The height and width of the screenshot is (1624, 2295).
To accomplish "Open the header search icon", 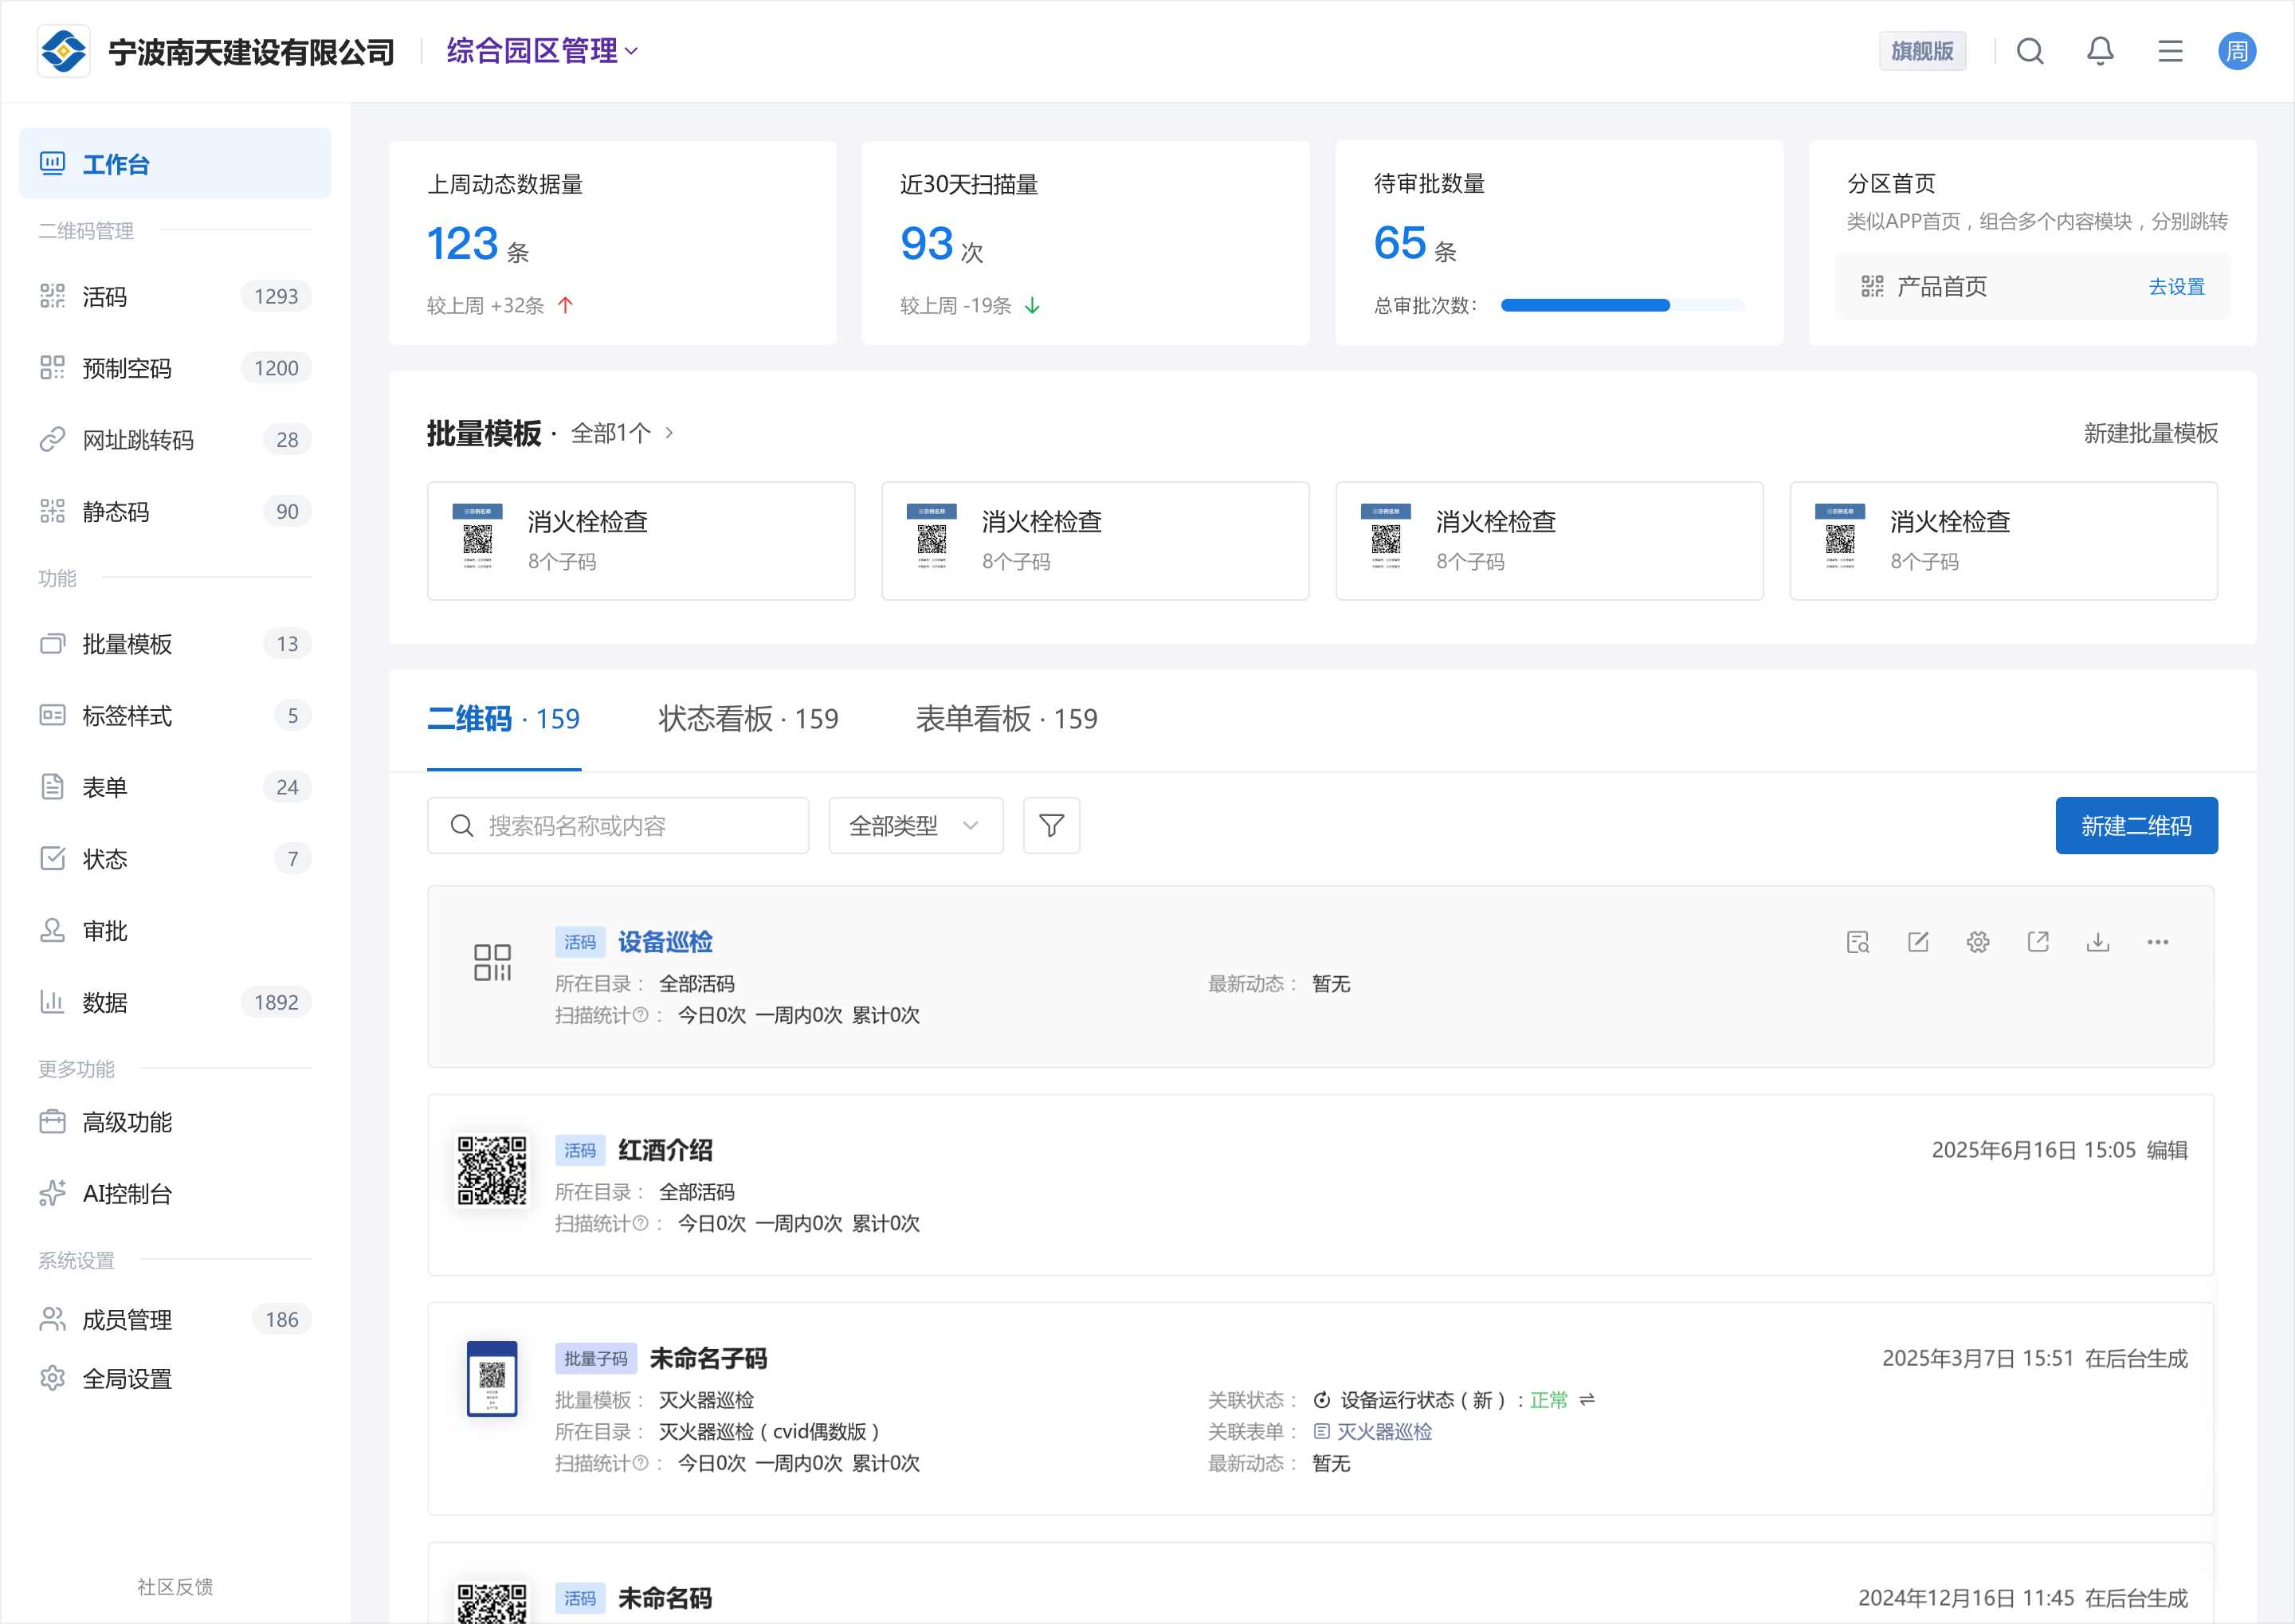I will pyautogui.click(x=2029, y=51).
